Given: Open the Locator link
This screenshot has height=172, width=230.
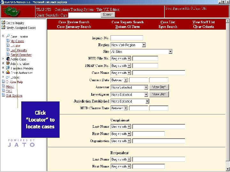Looking at the screenshot, I should [15, 46].
